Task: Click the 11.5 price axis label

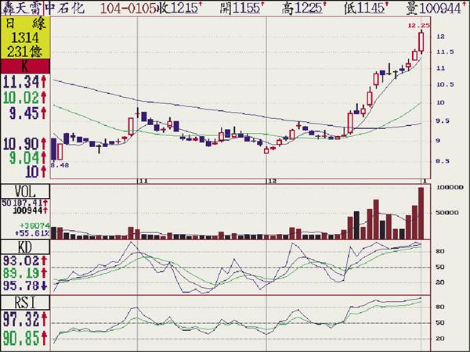Action: point(445,52)
